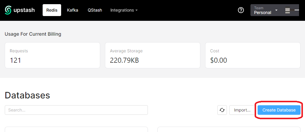The width and height of the screenshot is (305, 132).
Task: Select the Average Storage usage card
Action: pos(153,55)
